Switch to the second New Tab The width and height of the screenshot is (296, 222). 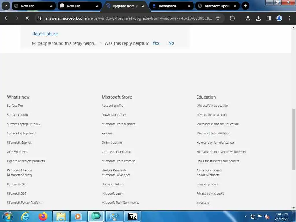click(79, 6)
